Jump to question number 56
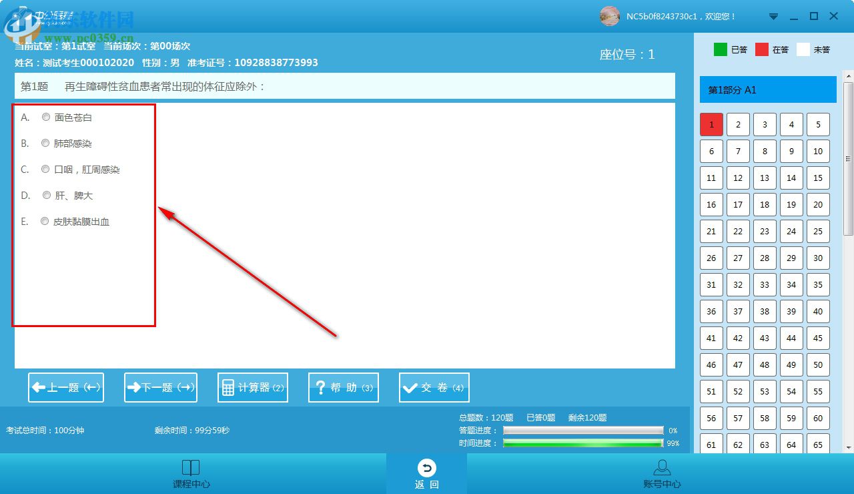This screenshot has height=494, width=854. coord(711,418)
